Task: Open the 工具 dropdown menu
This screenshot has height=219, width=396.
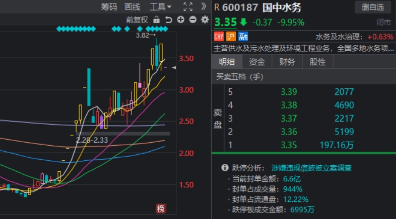Action: [x=160, y=7]
